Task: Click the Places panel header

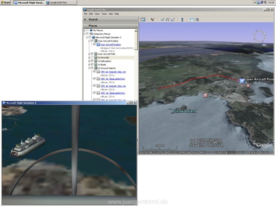Action: 110,26
